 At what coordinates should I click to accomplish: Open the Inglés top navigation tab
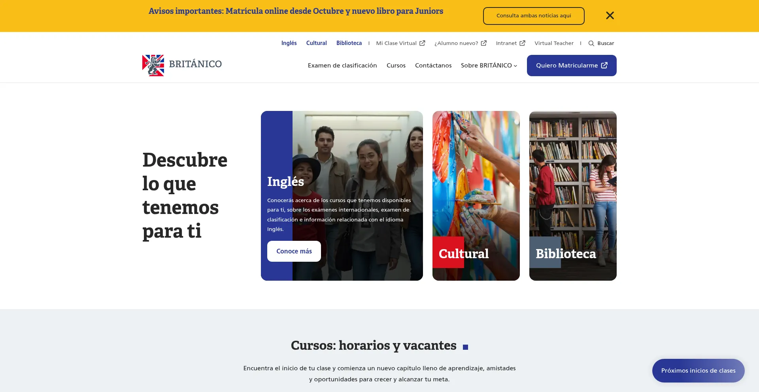coord(289,43)
